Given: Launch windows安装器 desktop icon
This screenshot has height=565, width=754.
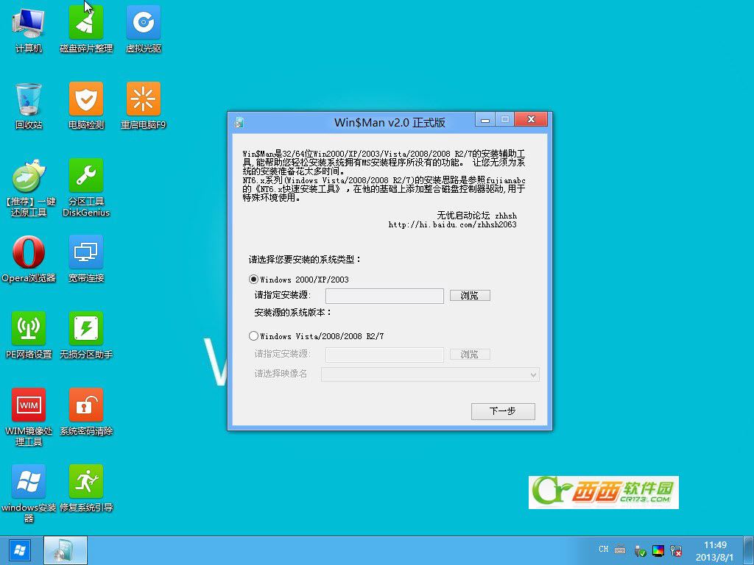Looking at the screenshot, I should point(29,494).
